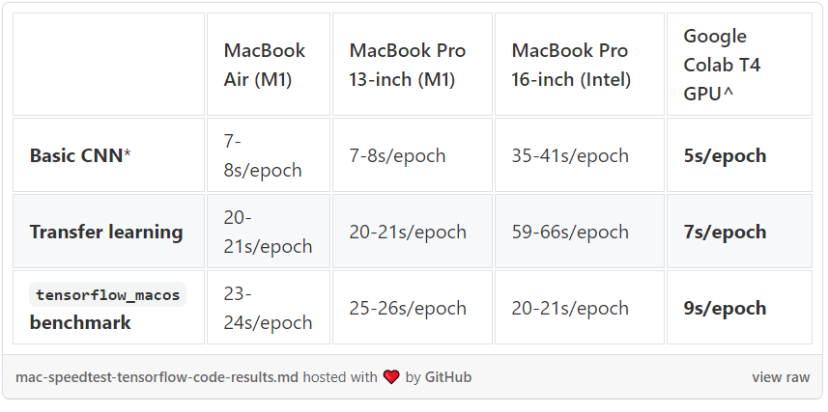Viewport: 828px width, 412px height.
Task: Select the MacBook Pro 16-inch (Intel) header
Action: click(580, 65)
